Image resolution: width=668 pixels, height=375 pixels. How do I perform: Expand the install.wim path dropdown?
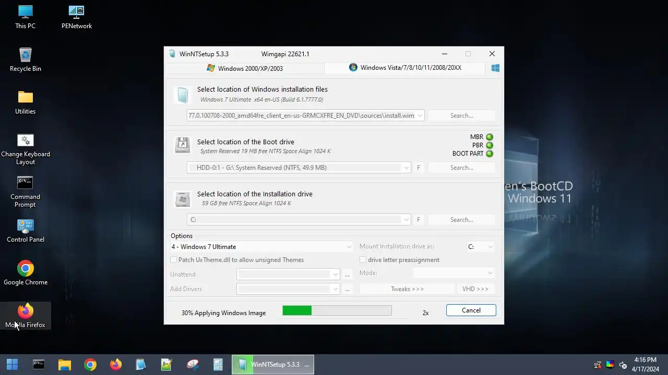coord(420,116)
